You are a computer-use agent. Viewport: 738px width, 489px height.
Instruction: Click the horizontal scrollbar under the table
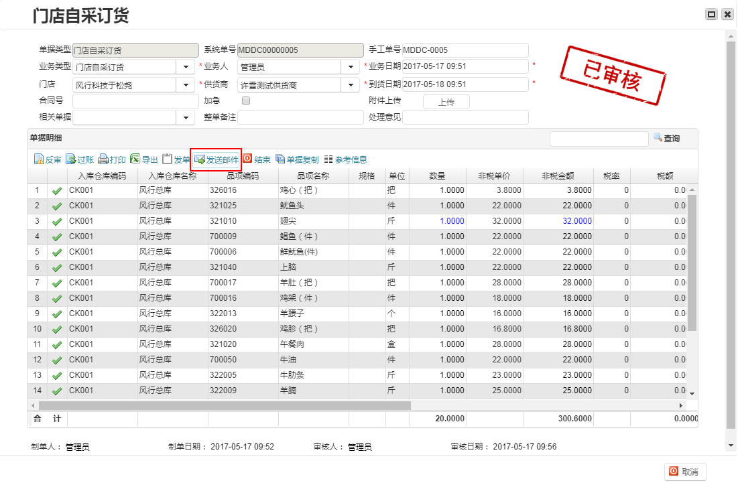click(x=225, y=405)
